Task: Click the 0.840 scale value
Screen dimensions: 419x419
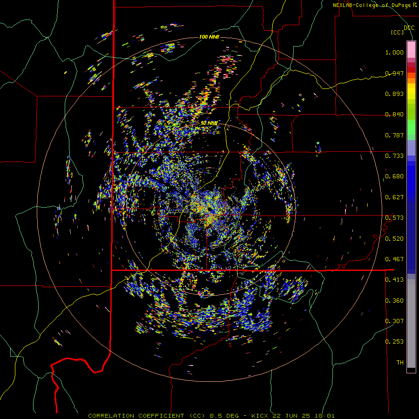Action: [x=394, y=115]
